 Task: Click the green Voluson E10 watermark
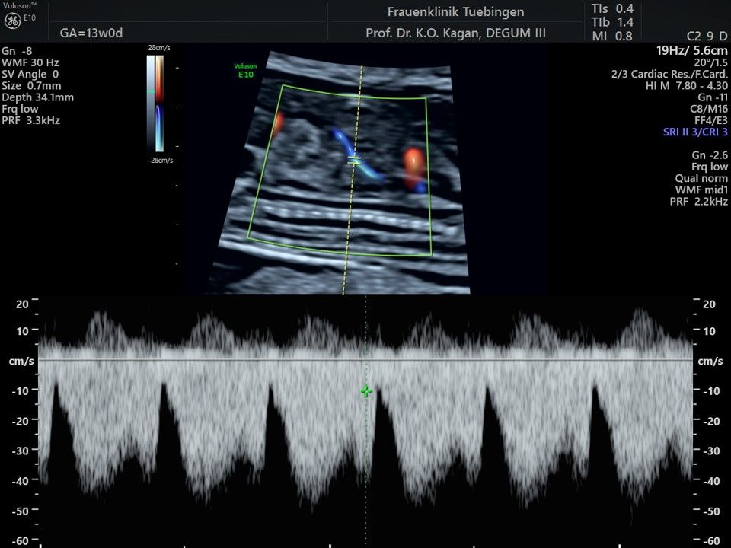[245, 70]
